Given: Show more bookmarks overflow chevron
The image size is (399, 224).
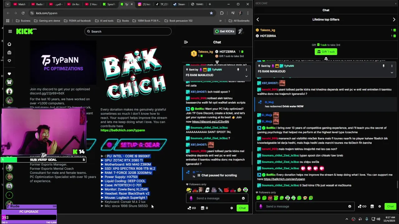Looking at the screenshot, I should coord(220,21).
